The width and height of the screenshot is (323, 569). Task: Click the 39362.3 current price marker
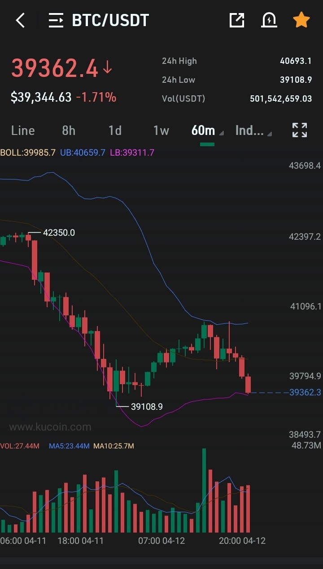[x=305, y=392]
